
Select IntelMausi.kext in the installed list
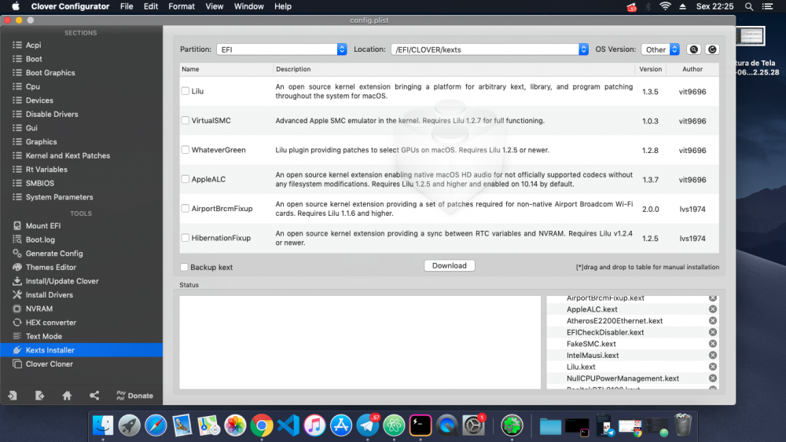click(593, 356)
